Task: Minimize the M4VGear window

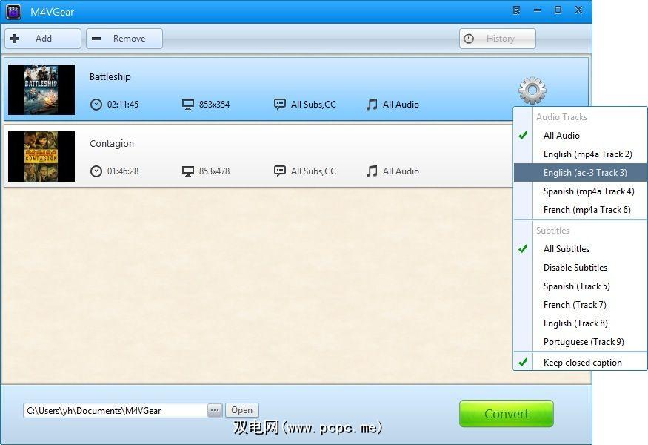Action: coord(537,10)
